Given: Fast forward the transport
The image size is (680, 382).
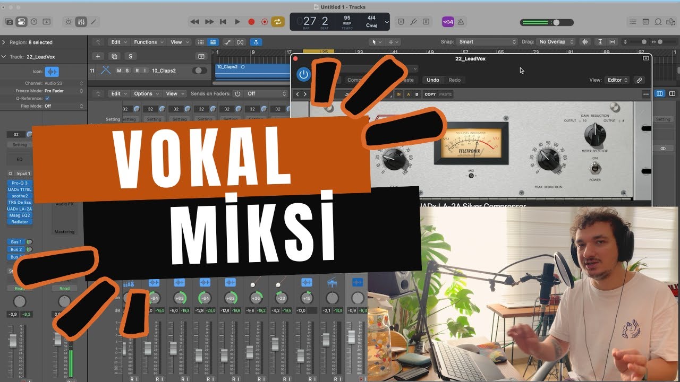Looking at the screenshot, I should coord(209,22).
